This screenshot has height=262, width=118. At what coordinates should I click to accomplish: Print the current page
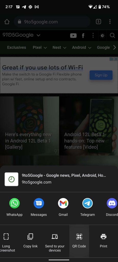[x=104, y=241]
